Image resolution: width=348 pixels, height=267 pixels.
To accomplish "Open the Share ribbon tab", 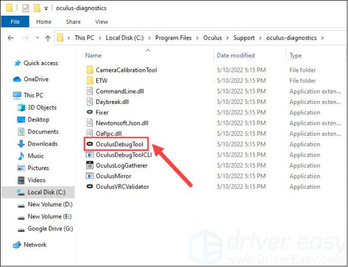I will tap(73, 22).
